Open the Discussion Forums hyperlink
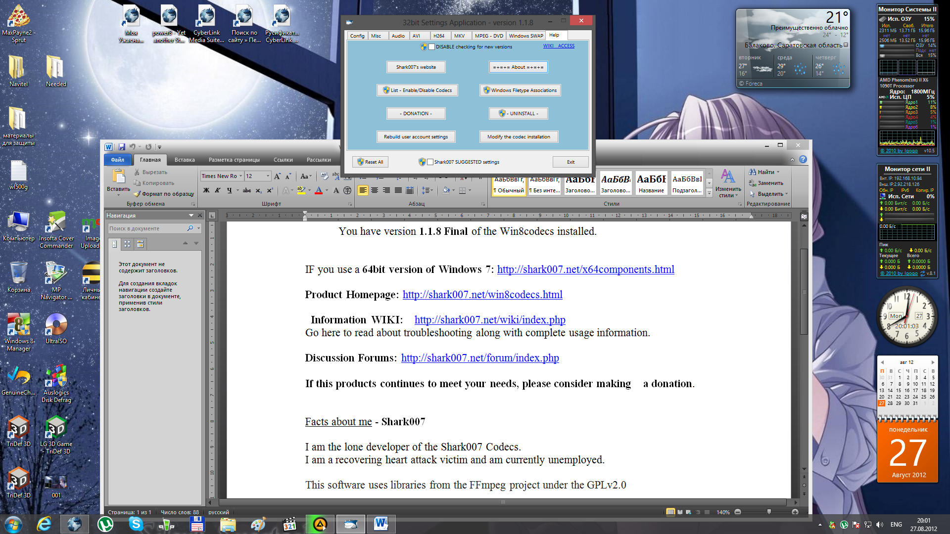This screenshot has width=950, height=534. coord(479,358)
